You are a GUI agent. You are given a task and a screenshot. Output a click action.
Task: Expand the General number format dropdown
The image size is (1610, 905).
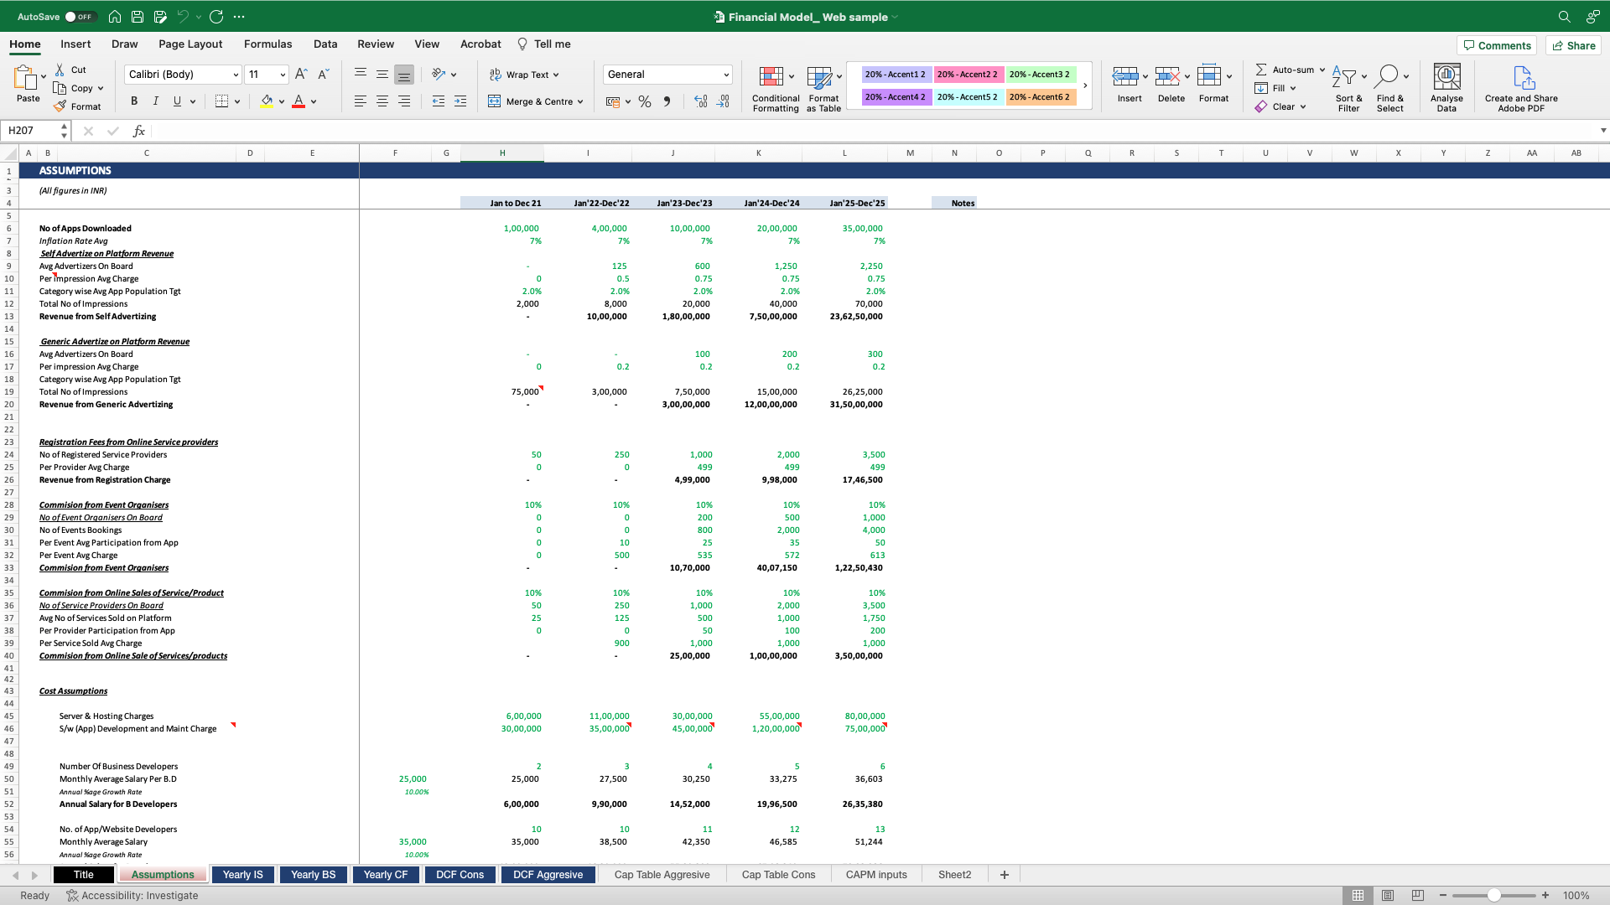pyautogui.click(x=725, y=75)
